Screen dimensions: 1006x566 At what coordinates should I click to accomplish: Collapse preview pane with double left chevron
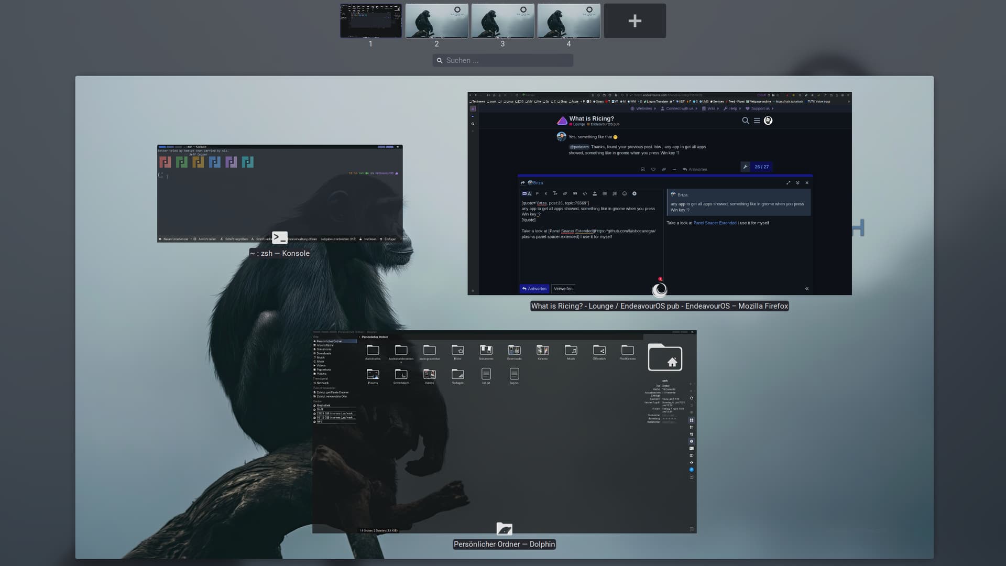(x=806, y=289)
